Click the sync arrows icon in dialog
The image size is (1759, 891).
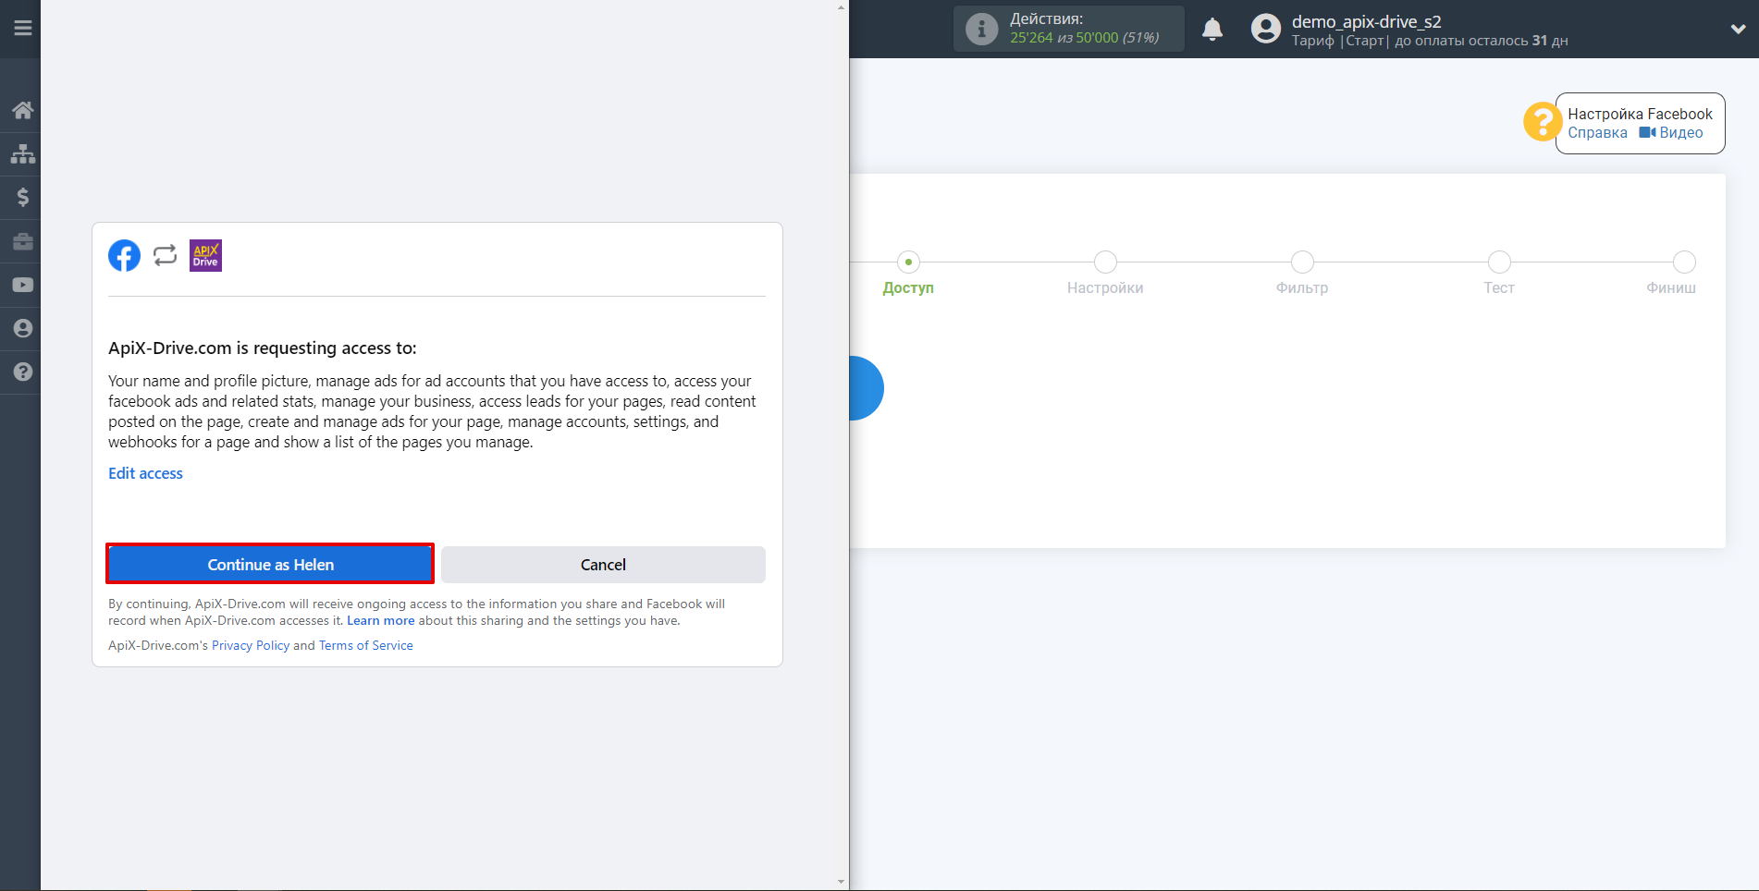(x=165, y=255)
